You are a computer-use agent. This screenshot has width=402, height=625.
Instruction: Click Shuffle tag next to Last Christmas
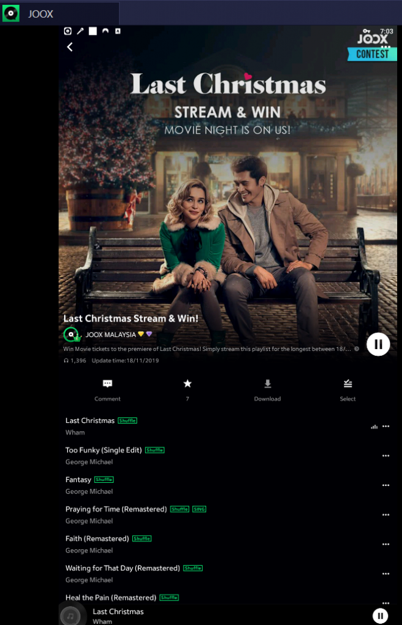point(127,421)
